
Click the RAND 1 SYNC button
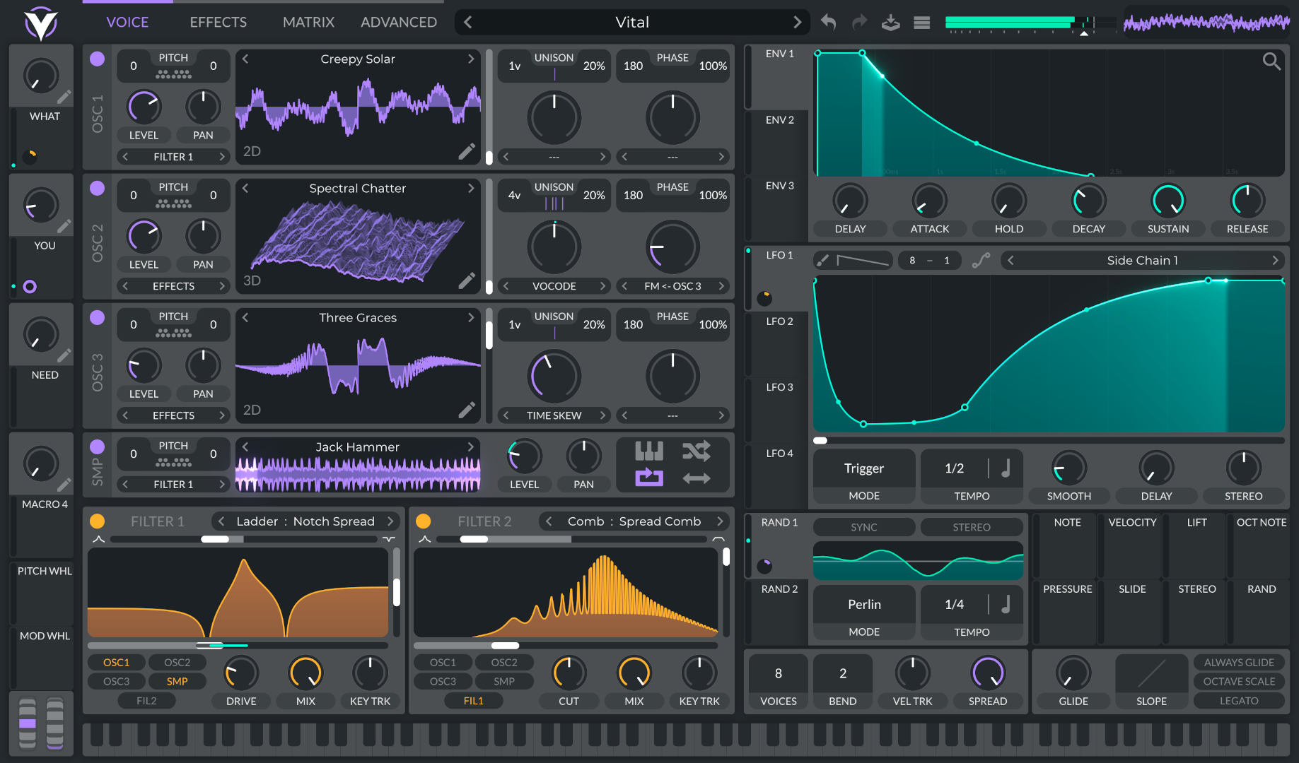864,527
